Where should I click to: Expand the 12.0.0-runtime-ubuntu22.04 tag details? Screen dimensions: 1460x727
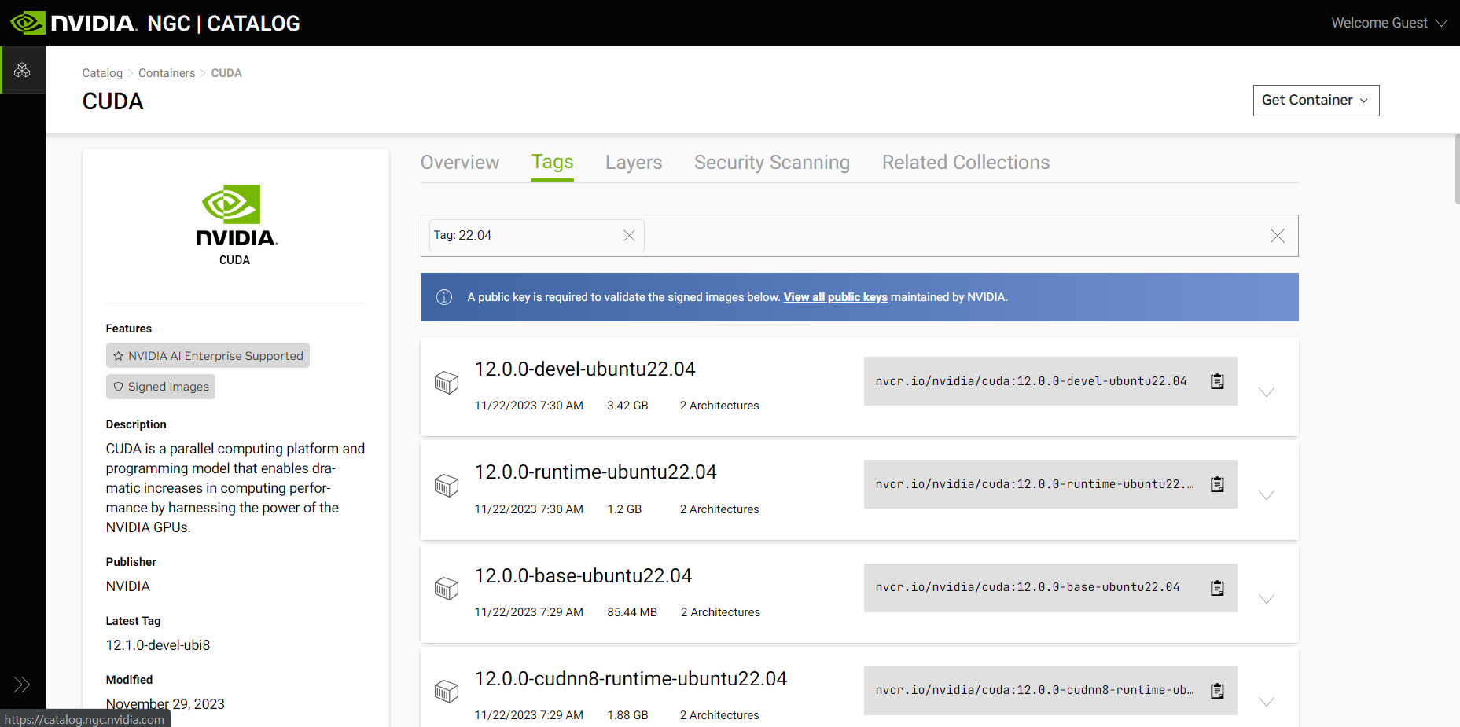coord(1267,495)
